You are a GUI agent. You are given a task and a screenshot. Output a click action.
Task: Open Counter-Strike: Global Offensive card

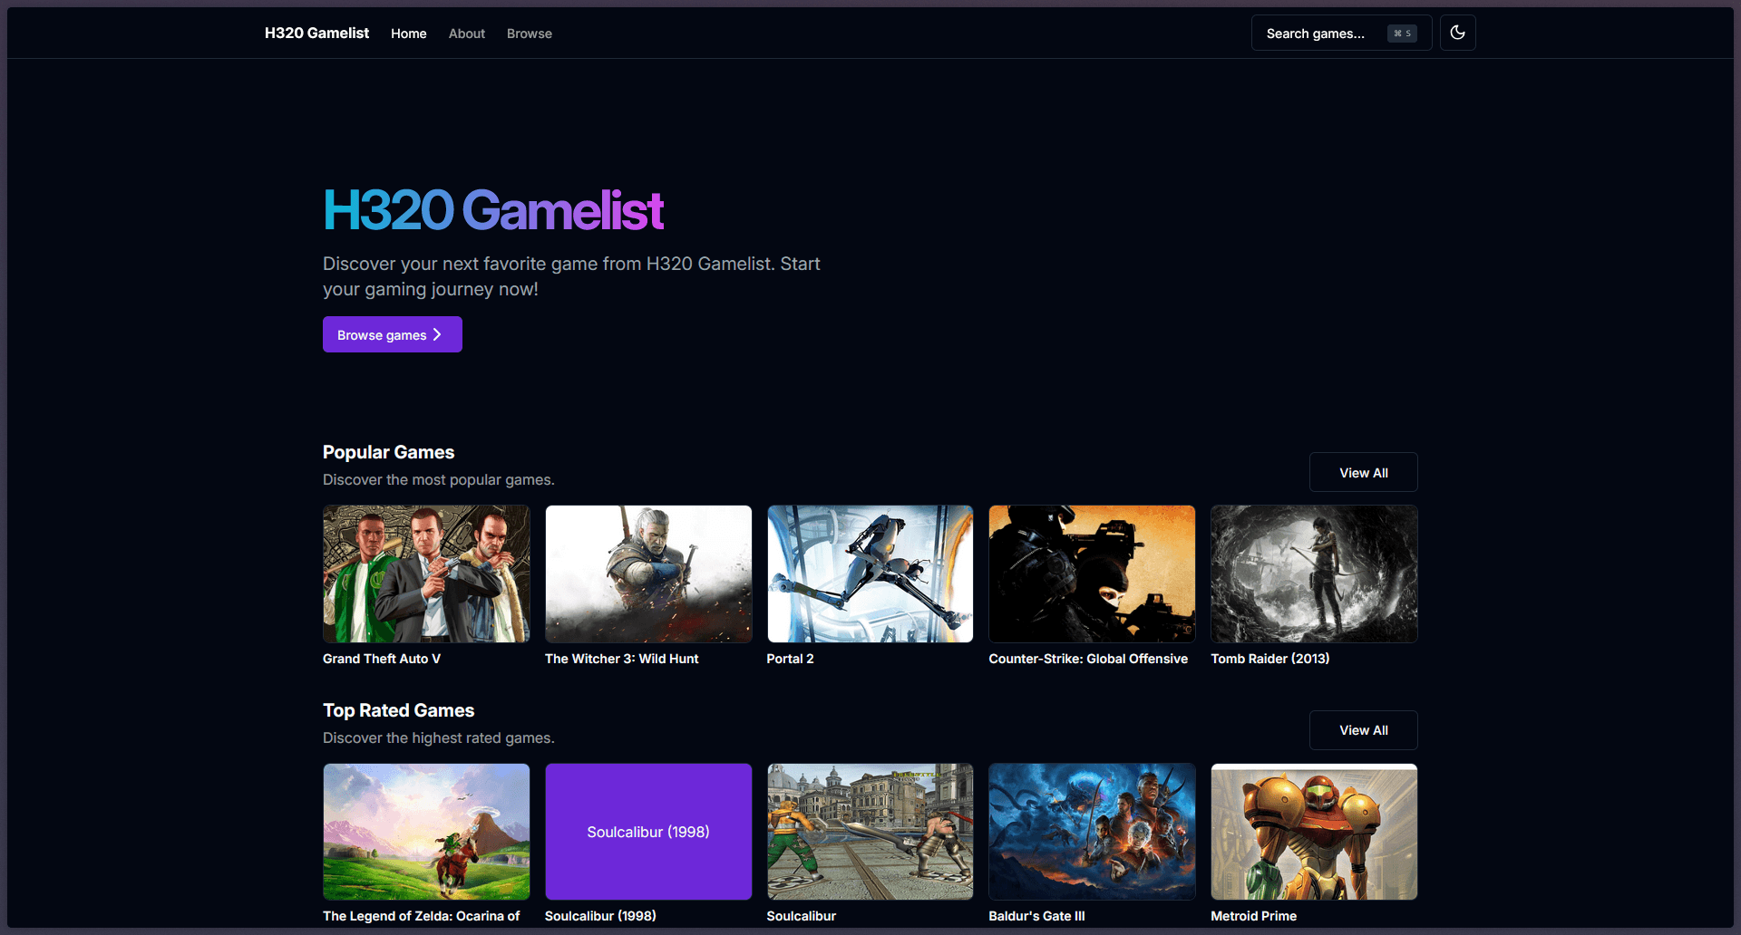[1092, 574]
